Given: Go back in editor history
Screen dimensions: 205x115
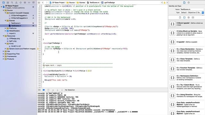Looking at the screenshot, I should click(x=43, y=3).
